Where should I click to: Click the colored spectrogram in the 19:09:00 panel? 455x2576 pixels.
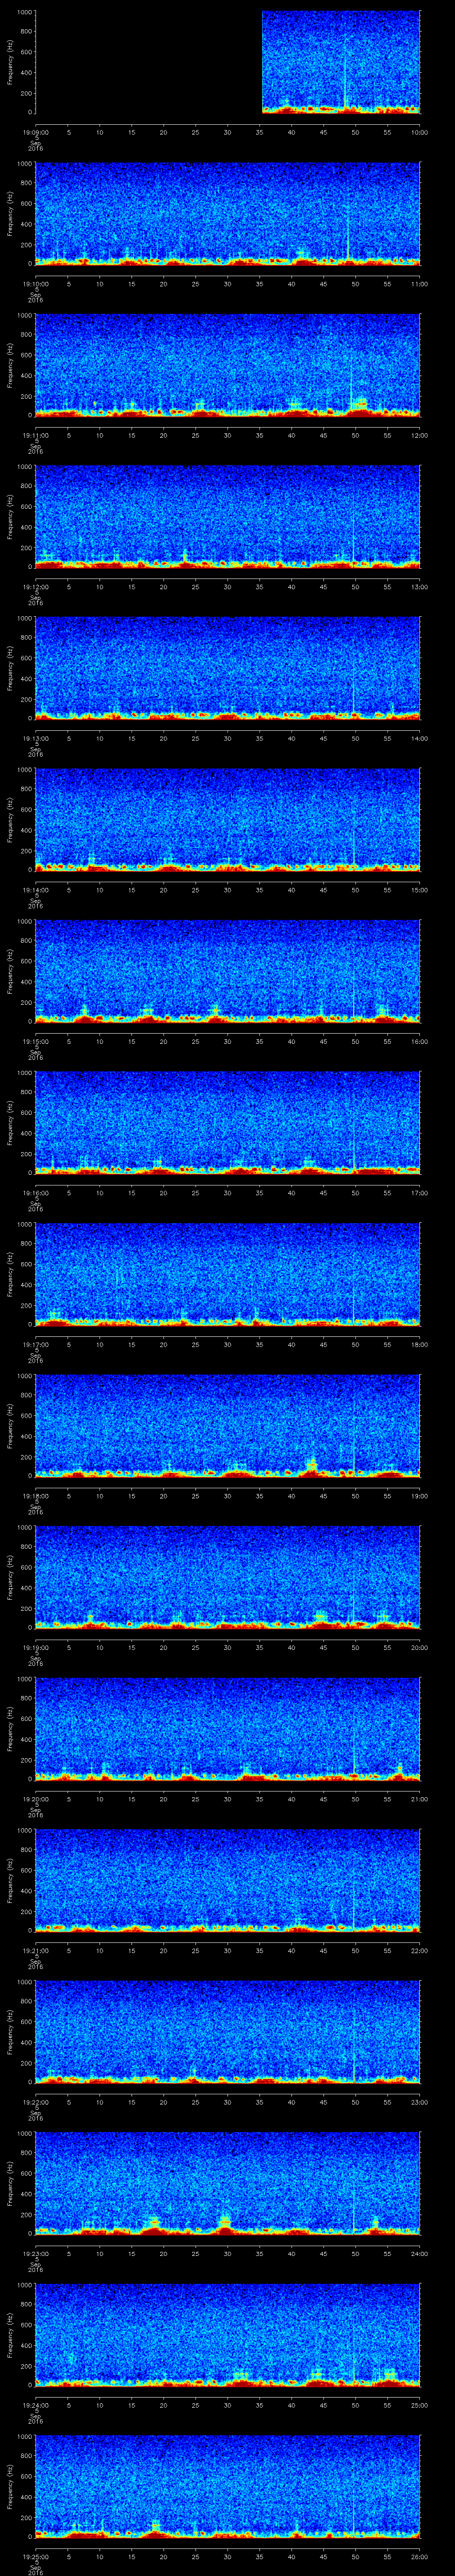[x=340, y=62]
